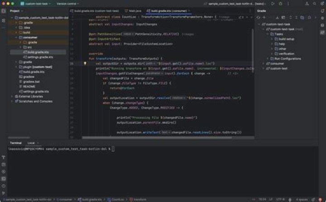The height and width of the screenshot is (202, 326).
Task: Click the Add Gradle project plus icon
Action: pyautogui.click(x=264, y=18)
